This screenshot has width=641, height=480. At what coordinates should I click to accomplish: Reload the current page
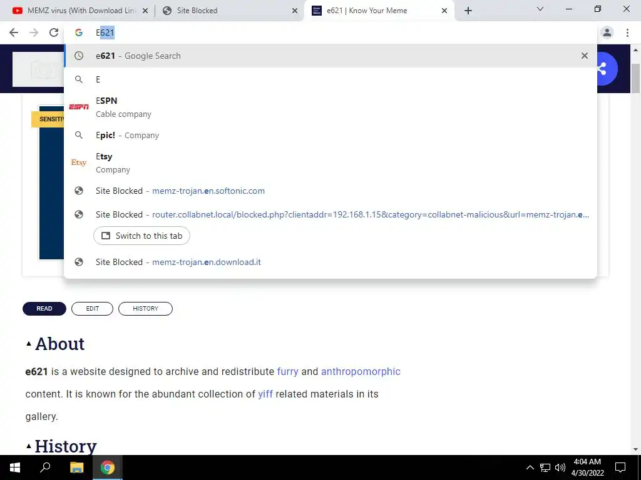[x=54, y=32]
